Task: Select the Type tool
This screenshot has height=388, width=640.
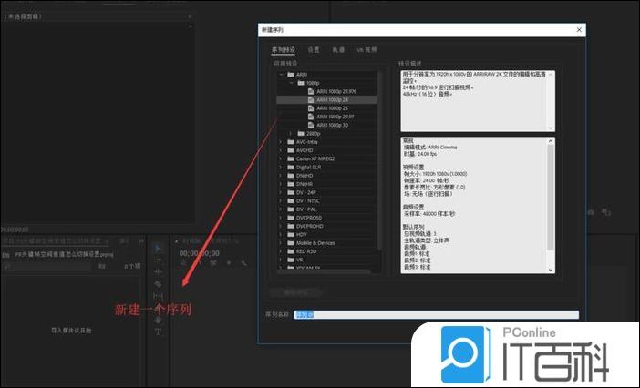Action: coord(159,332)
